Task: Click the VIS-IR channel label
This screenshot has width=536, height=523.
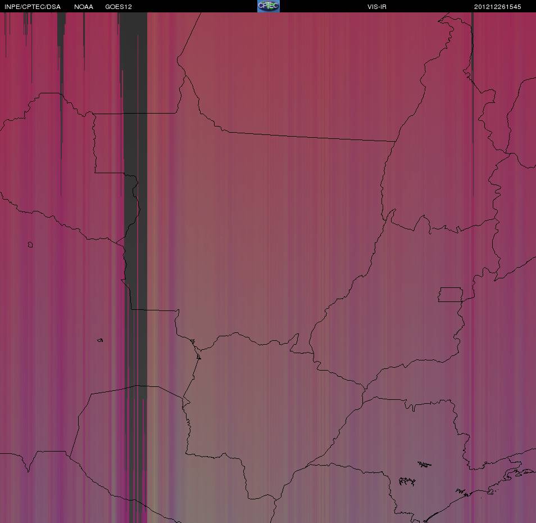Action: pyautogui.click(x=377, y=7)
